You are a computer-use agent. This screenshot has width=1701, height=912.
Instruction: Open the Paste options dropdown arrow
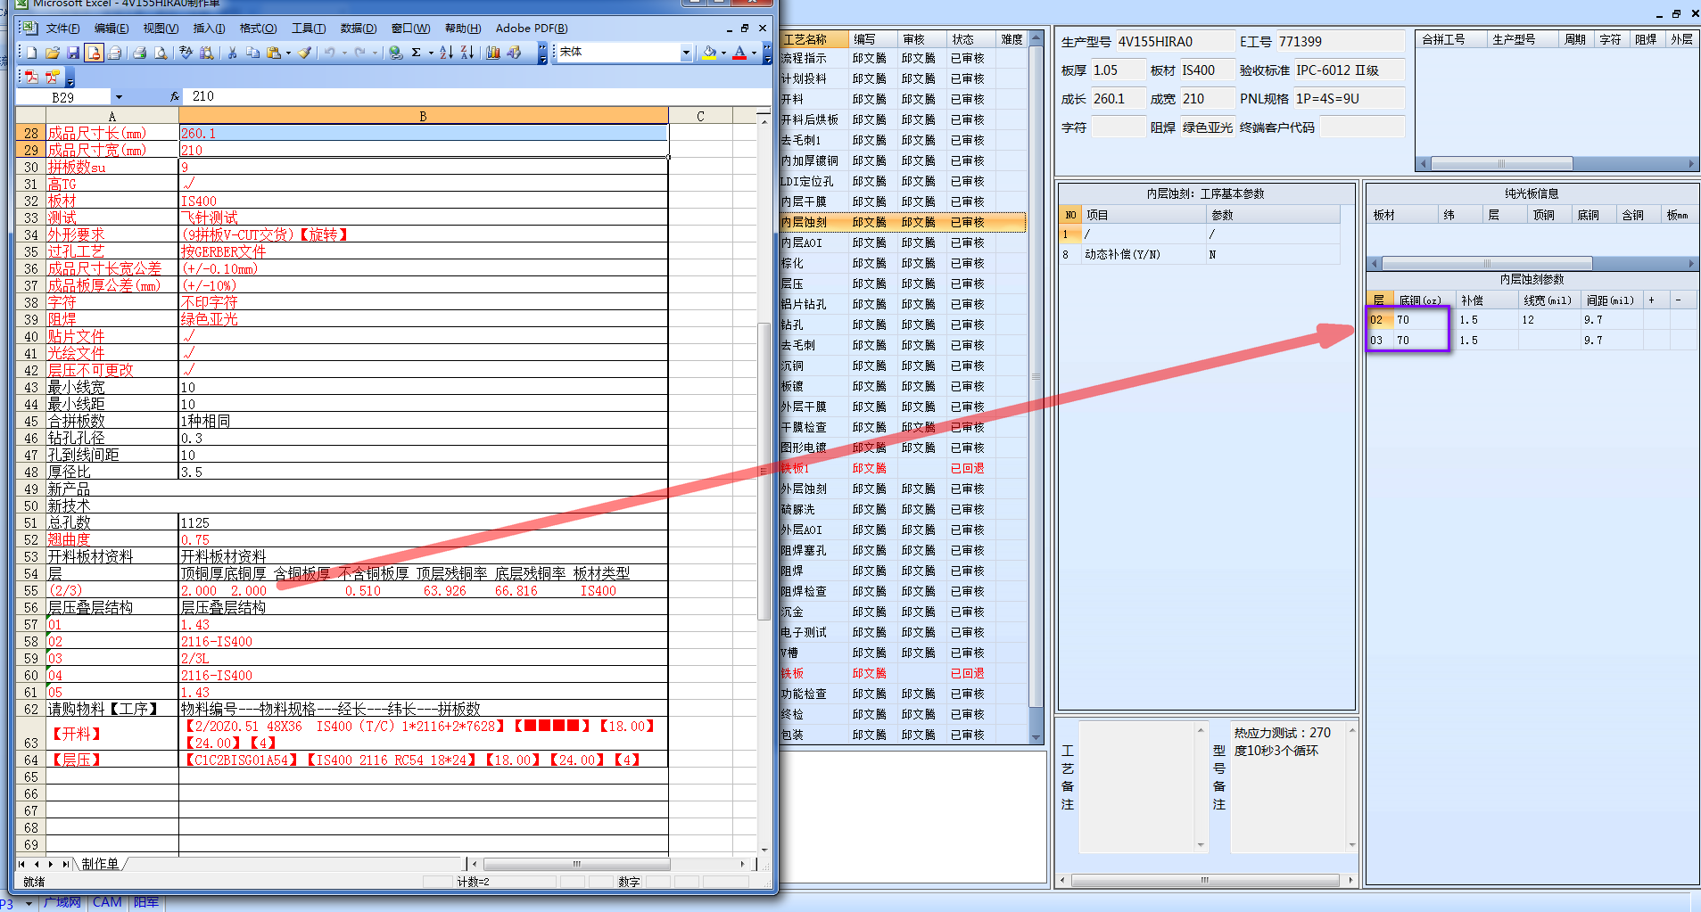(x=288, y=53)
